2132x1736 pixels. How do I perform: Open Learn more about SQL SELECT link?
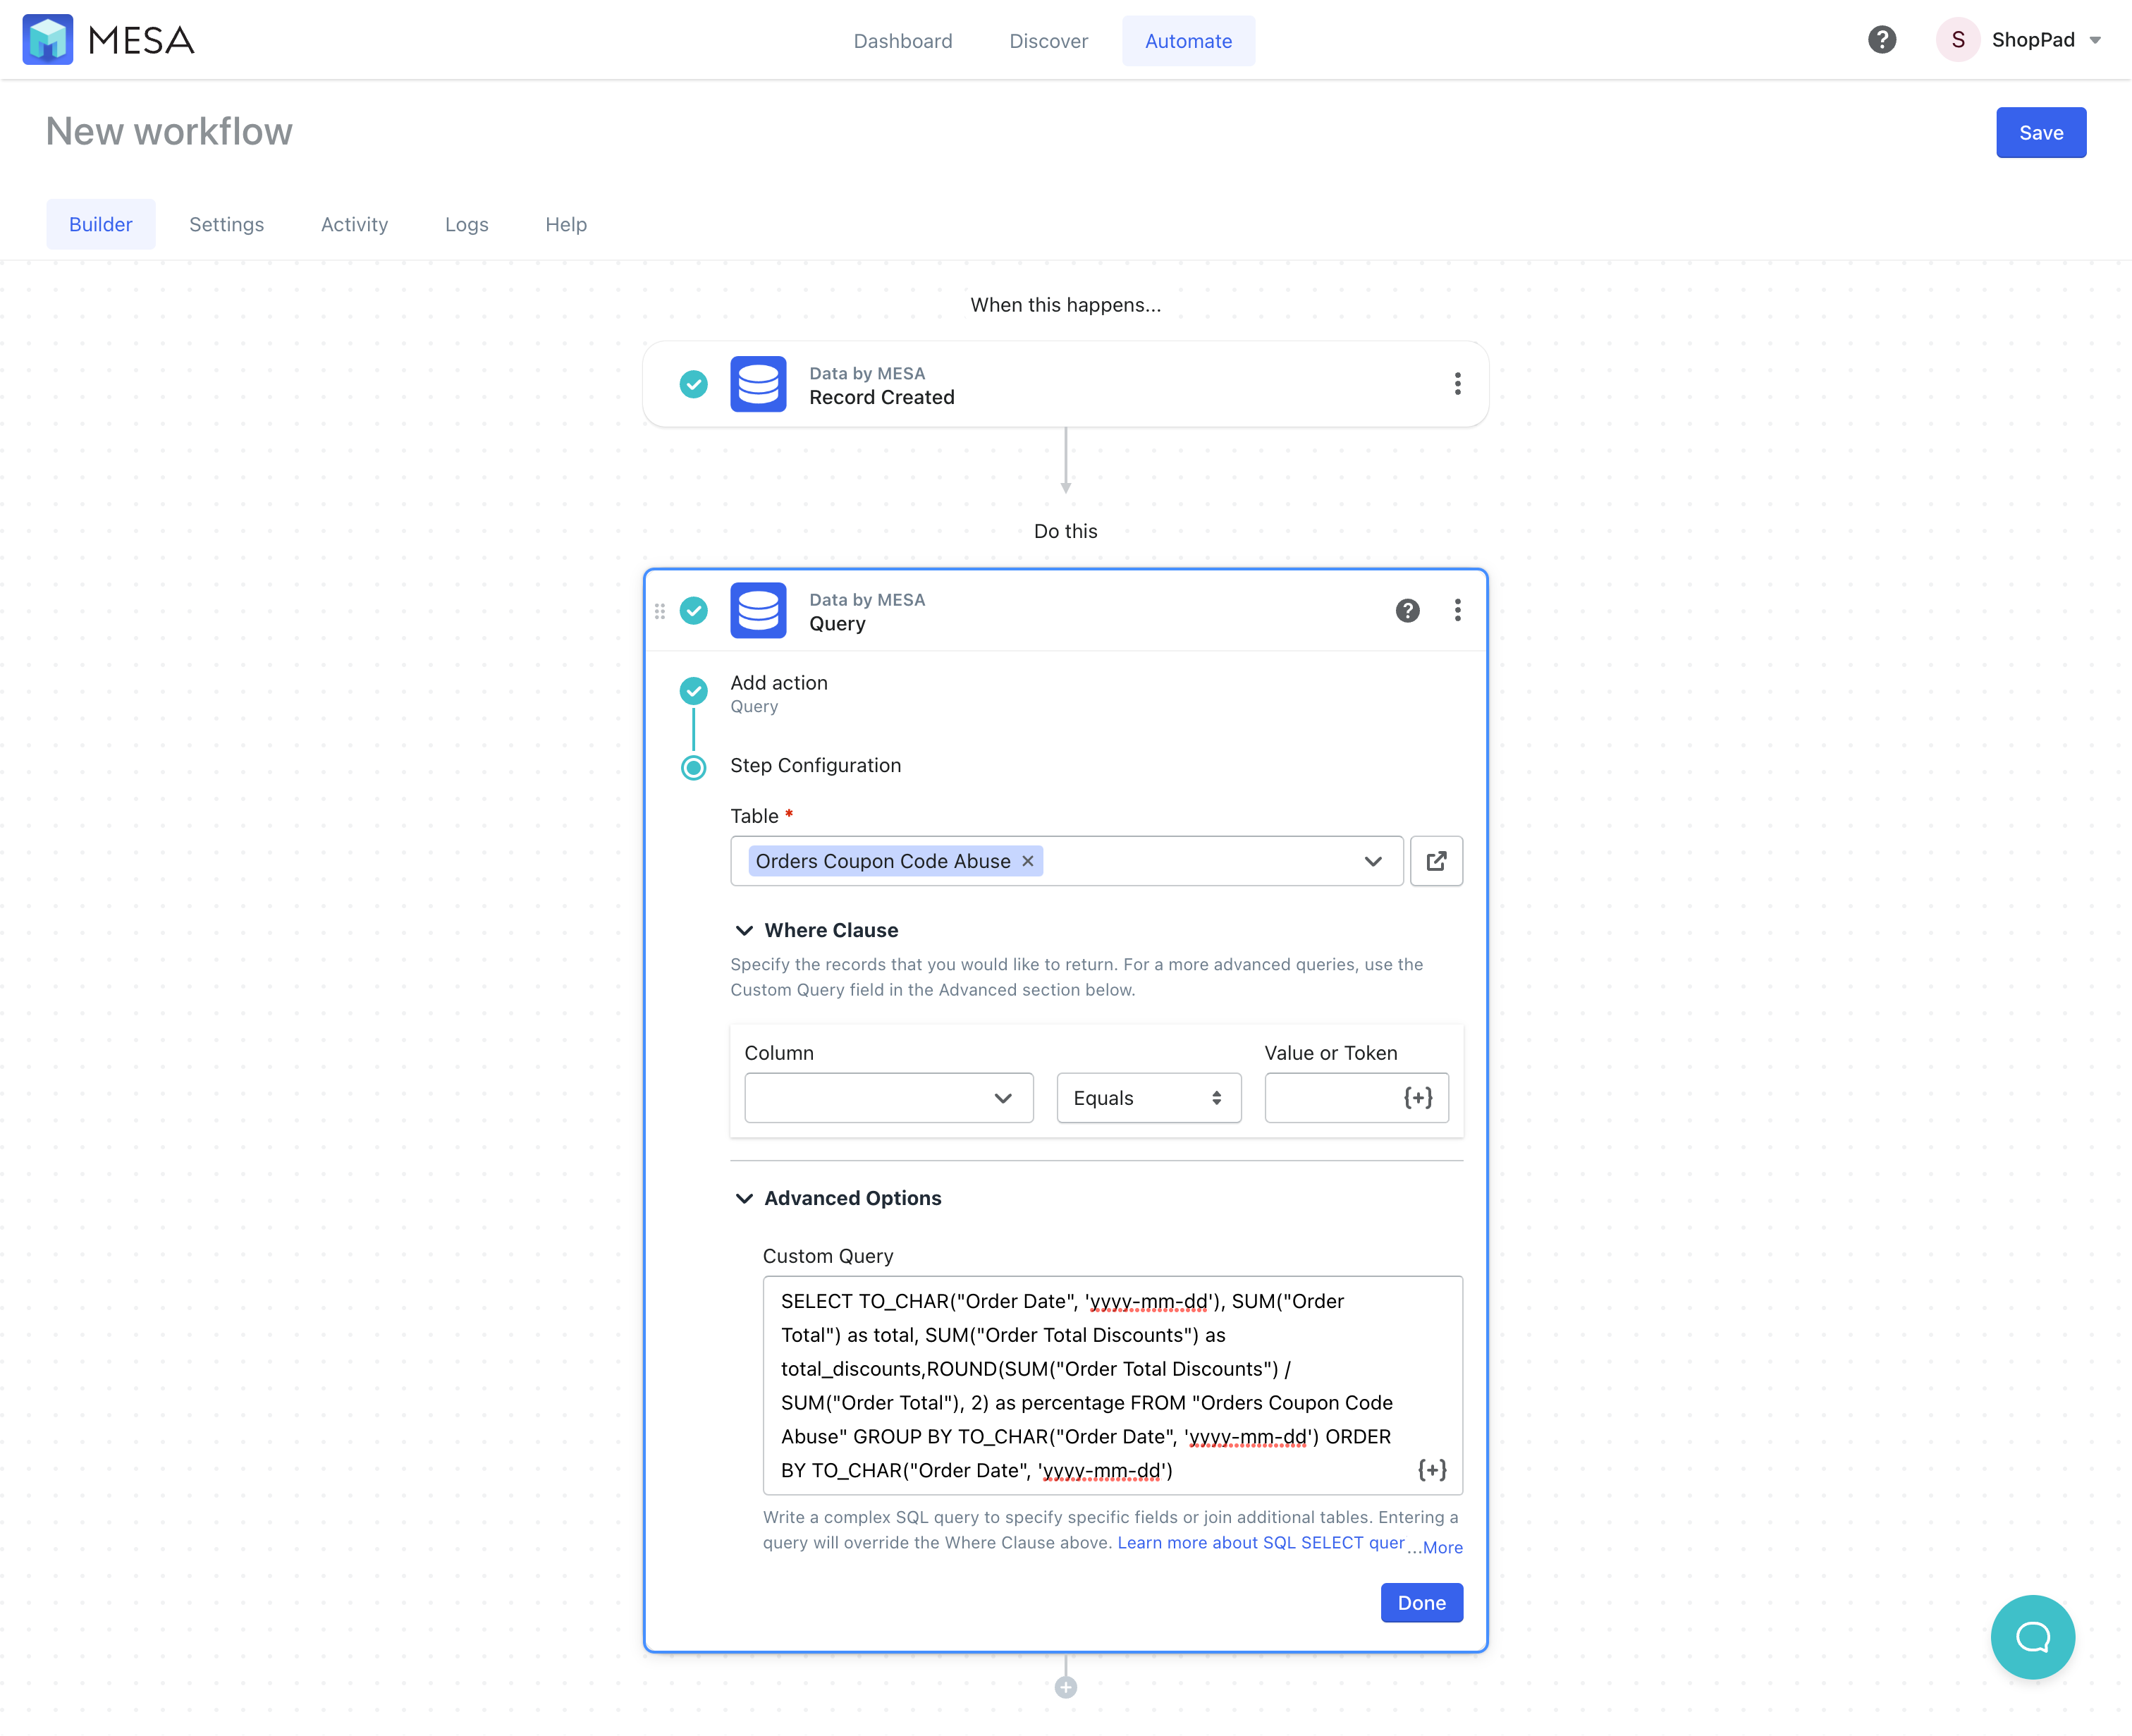pyautogui.click(x=1261, y=1542)
